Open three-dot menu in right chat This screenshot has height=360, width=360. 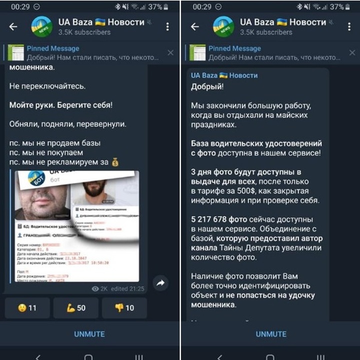pos(349,26)
